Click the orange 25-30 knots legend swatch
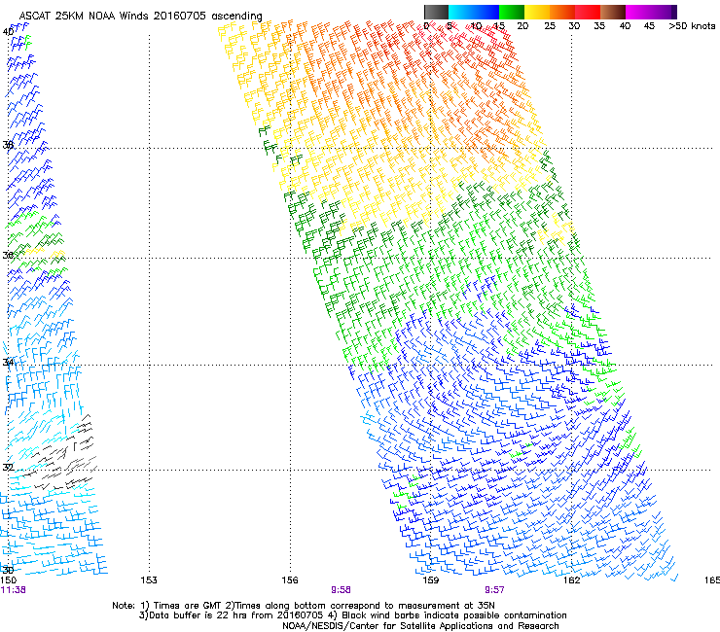720x632 pixels. [562, 12]
